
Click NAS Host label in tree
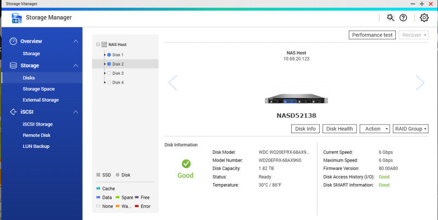(117, 45)
